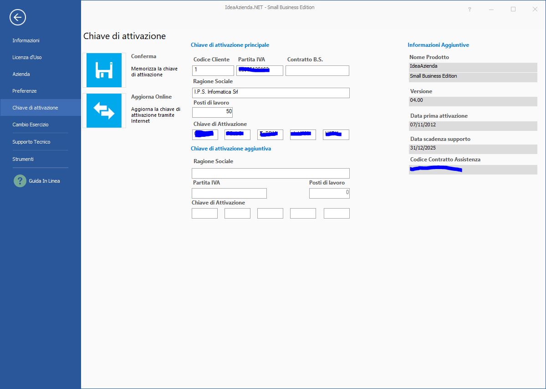This screenshot has height=389, width=546.
Task: Click the additional Posti di lavoro field showing 0
Action: point(329,193)
